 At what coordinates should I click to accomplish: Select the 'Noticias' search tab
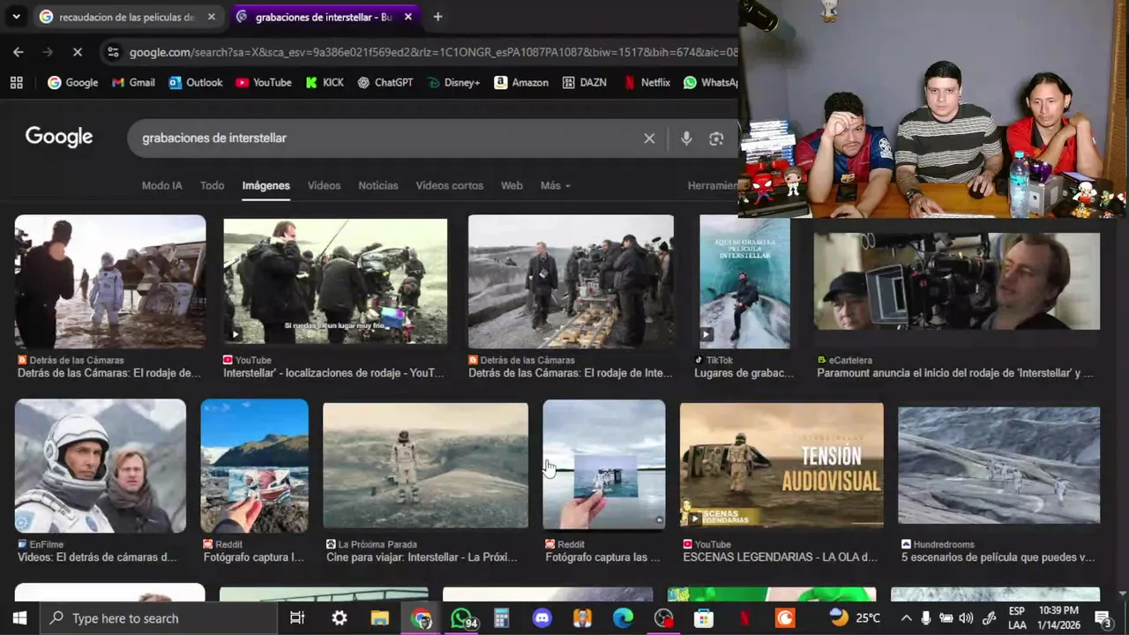point(378,185)
